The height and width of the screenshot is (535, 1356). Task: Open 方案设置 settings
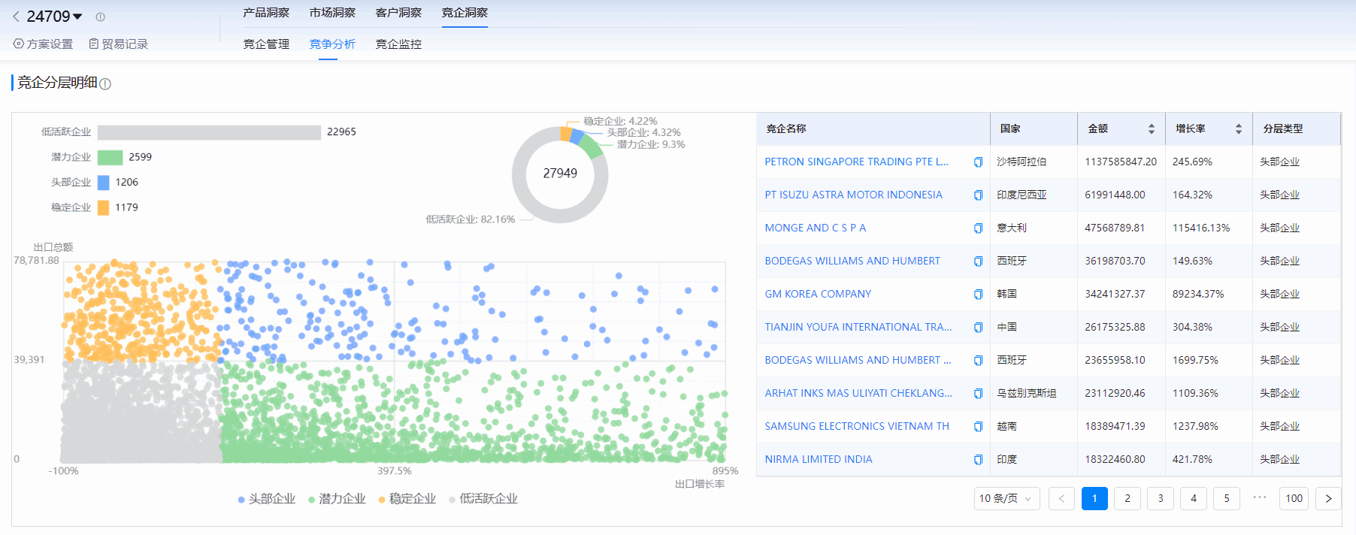(x=44, y=44)
